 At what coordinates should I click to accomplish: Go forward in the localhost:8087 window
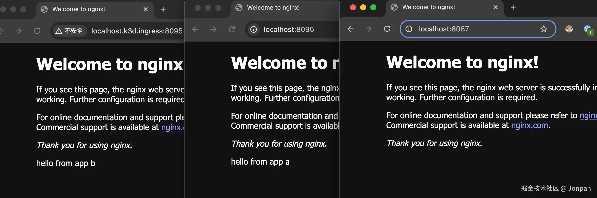[368, 29]
